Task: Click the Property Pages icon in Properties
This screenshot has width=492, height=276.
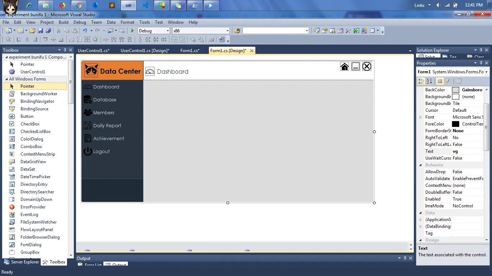Action: tap(458, 81)
